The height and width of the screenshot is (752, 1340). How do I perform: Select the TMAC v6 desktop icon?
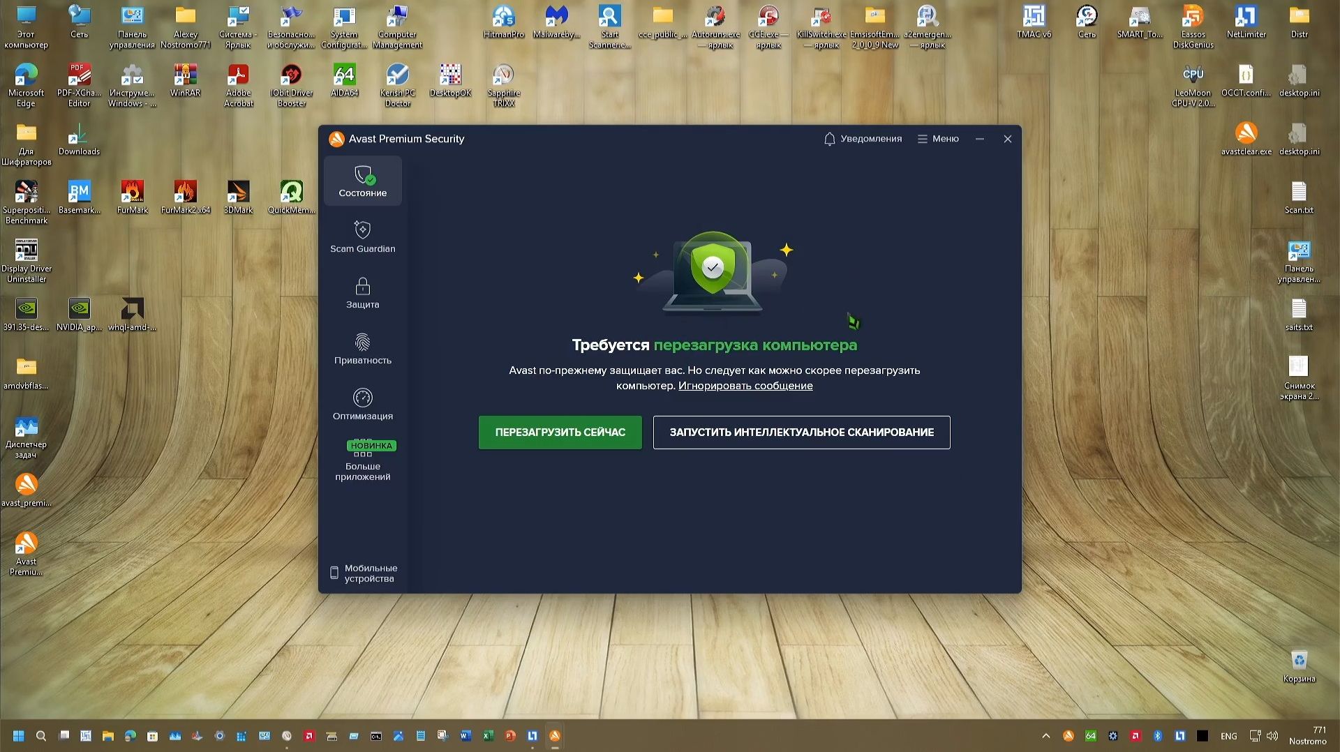[x=1034, y=22]
